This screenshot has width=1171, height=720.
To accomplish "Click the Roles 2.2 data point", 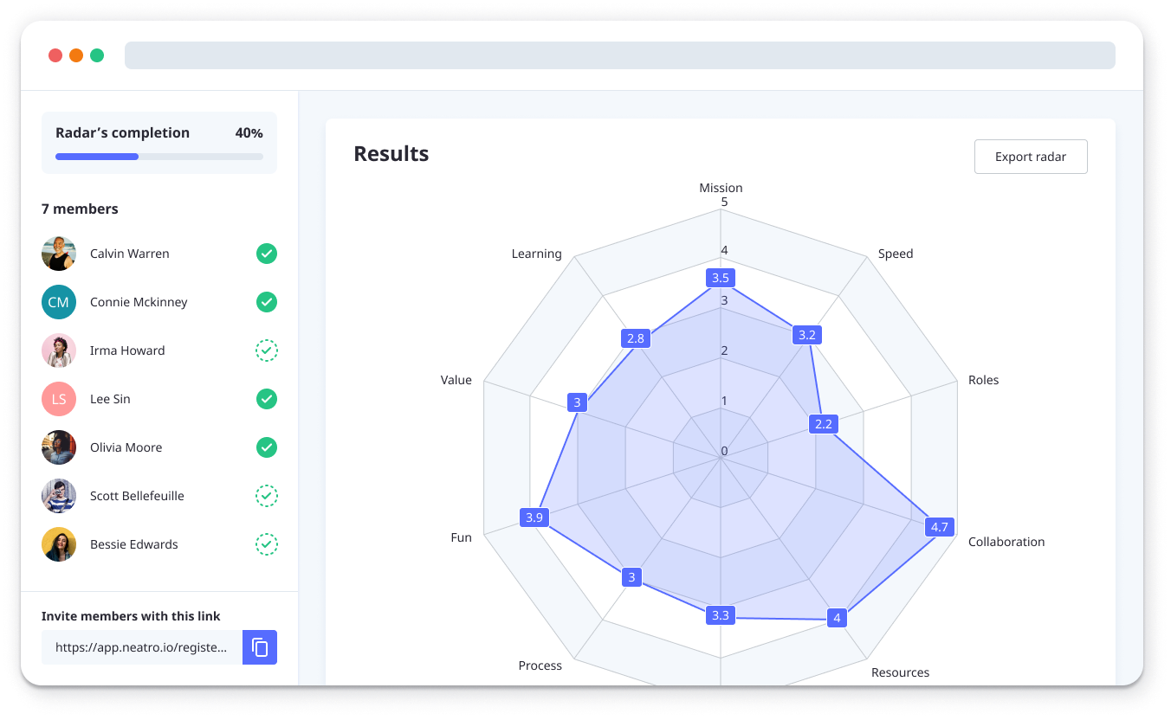I will [823, 424].
